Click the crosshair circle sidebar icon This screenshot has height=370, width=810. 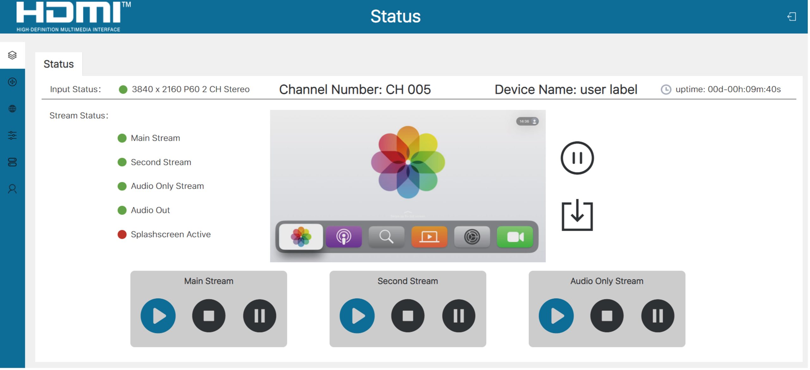12,82
